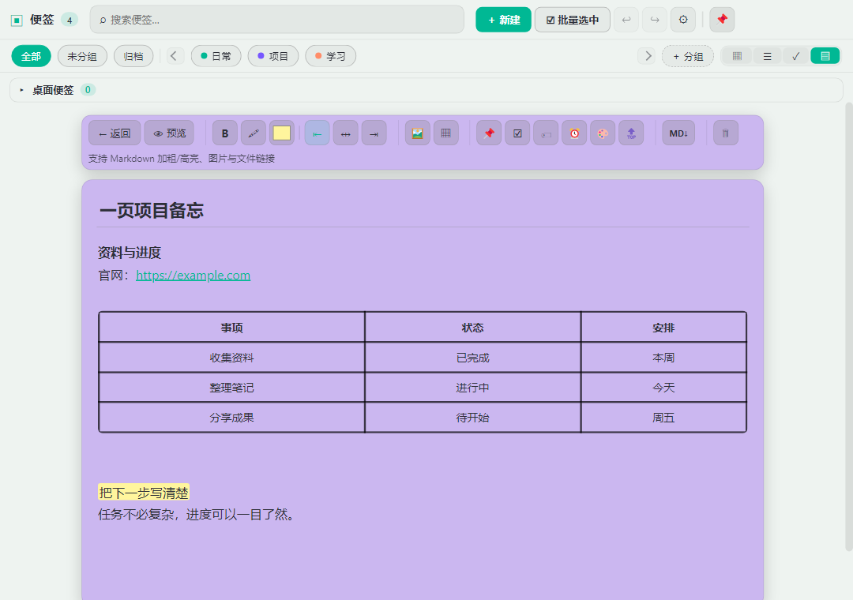Click the 搜索便签 search field
Viewport: 853px width, 600px height.
coord(277,20)
